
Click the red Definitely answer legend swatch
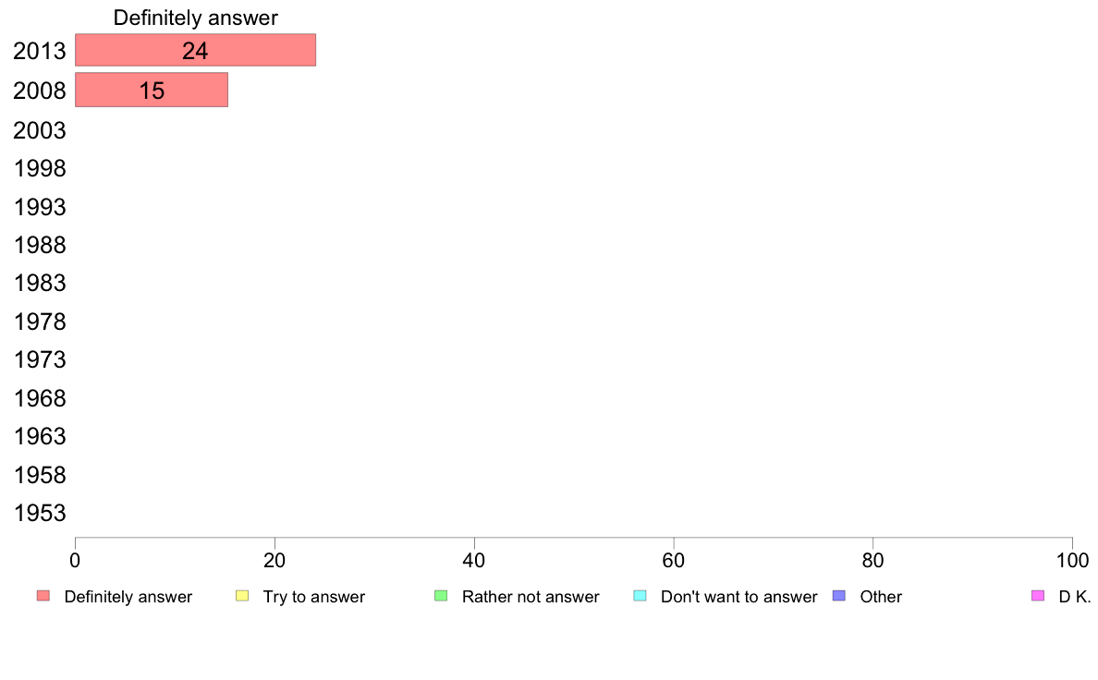[43, 596]
